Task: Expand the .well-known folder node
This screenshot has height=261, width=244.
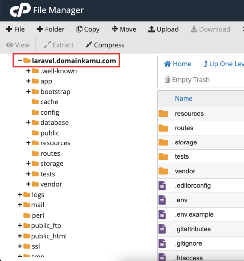Action: click(28, 71)
